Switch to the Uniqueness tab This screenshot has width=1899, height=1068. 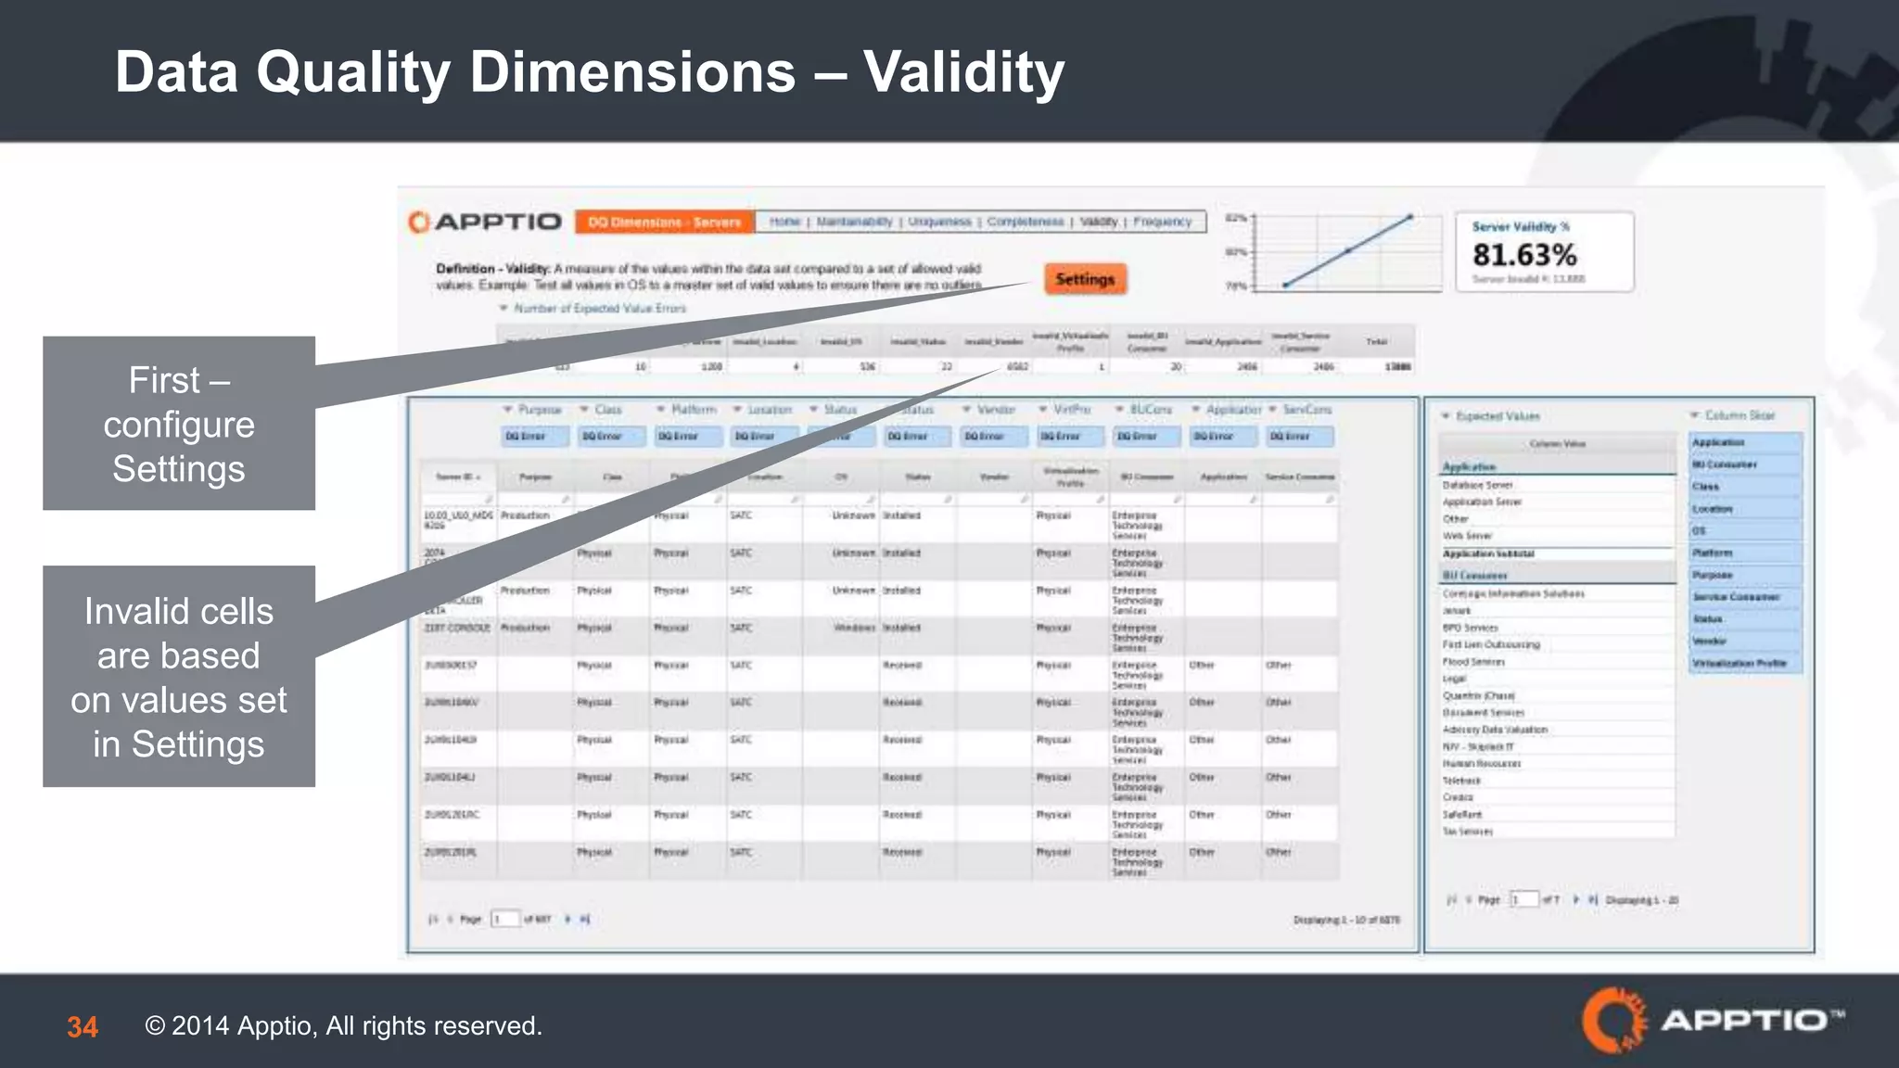click(x=939, y=222)
